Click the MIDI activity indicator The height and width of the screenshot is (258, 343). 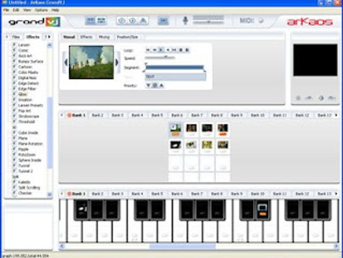click(261, 20)
